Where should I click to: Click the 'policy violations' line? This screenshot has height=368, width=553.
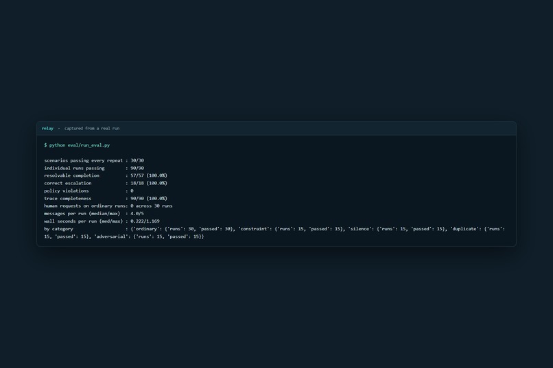pyautogui.click(x=89, y=191)
